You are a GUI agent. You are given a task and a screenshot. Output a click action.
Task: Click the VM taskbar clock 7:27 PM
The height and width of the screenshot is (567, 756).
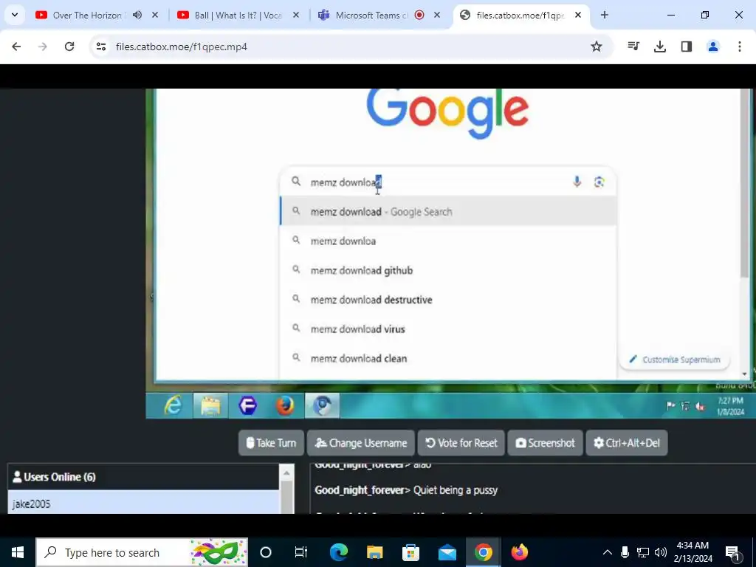pyautogui.click(x=730, y=406)
